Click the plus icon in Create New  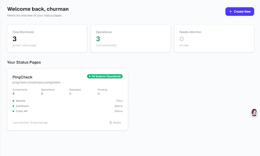pos(230,11)
